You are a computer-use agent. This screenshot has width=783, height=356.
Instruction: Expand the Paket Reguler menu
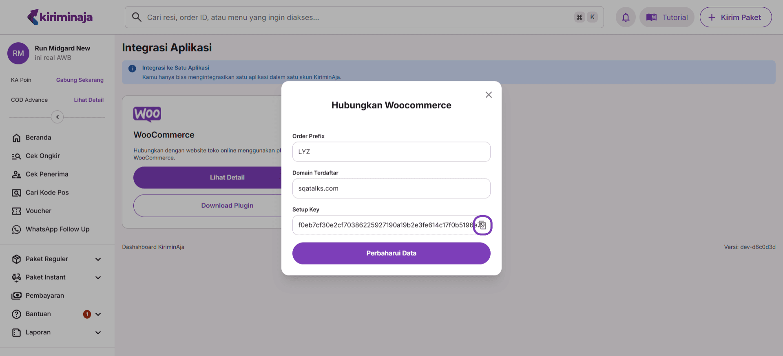point(98,259)
